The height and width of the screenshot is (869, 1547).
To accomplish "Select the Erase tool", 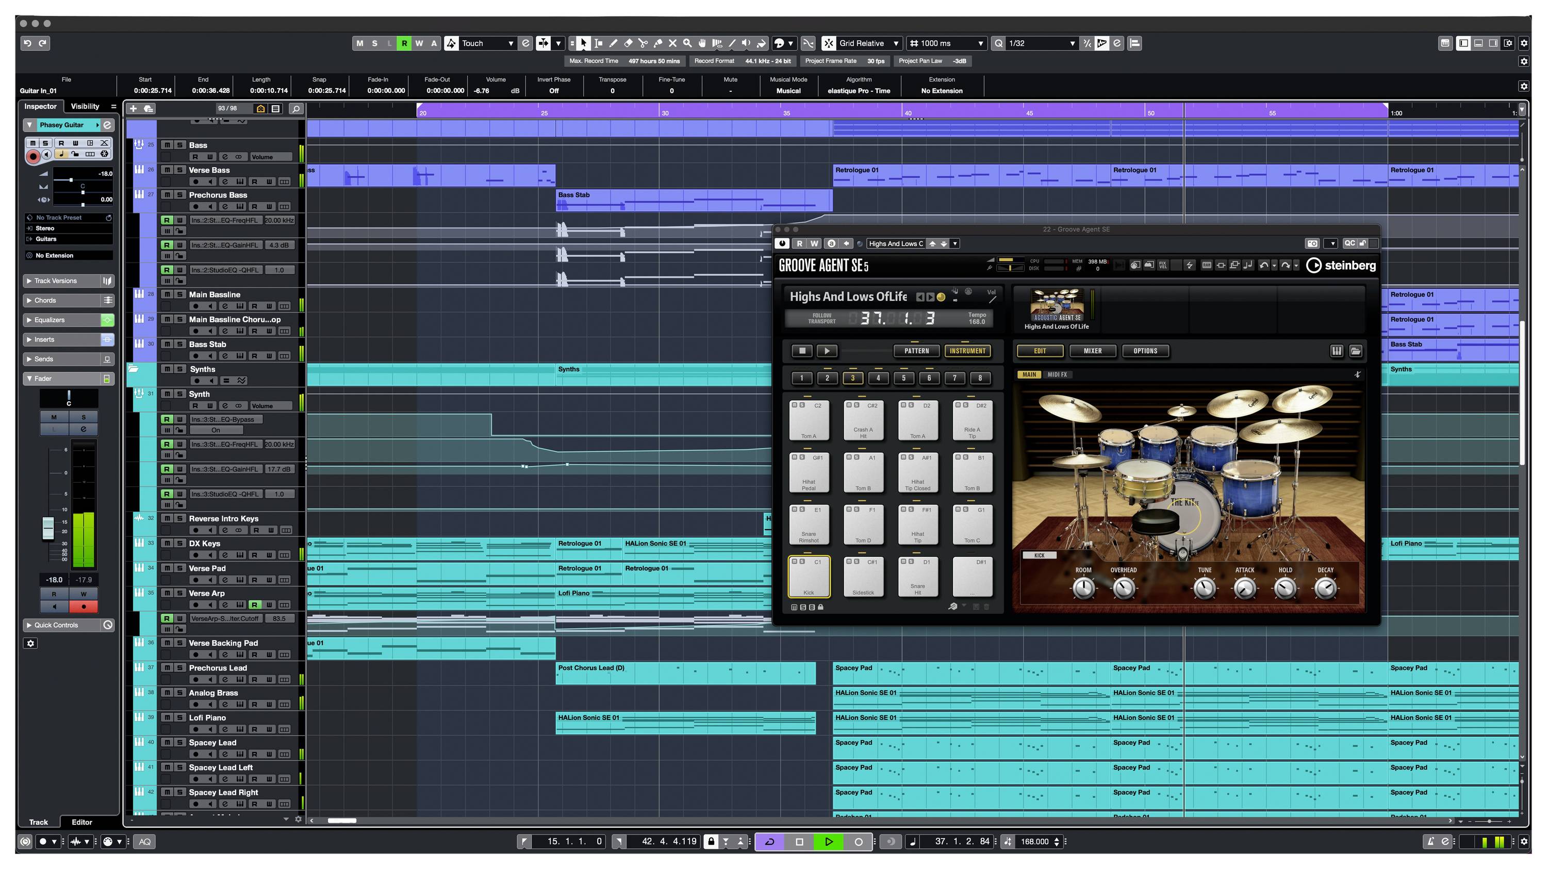I will 628,43.
